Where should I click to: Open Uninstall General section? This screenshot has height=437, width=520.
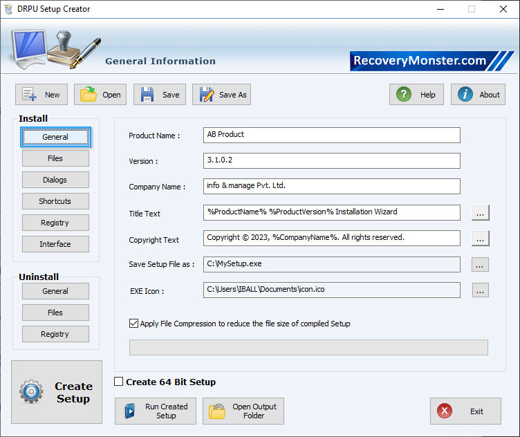(55, 291)
